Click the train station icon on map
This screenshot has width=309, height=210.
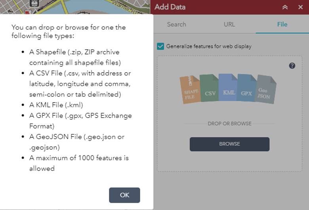point(34,3)
